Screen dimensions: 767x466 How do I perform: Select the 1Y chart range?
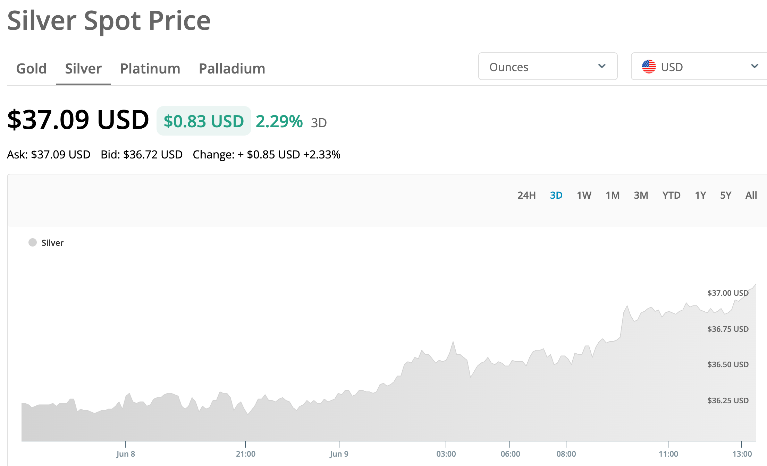click(700, 195)
